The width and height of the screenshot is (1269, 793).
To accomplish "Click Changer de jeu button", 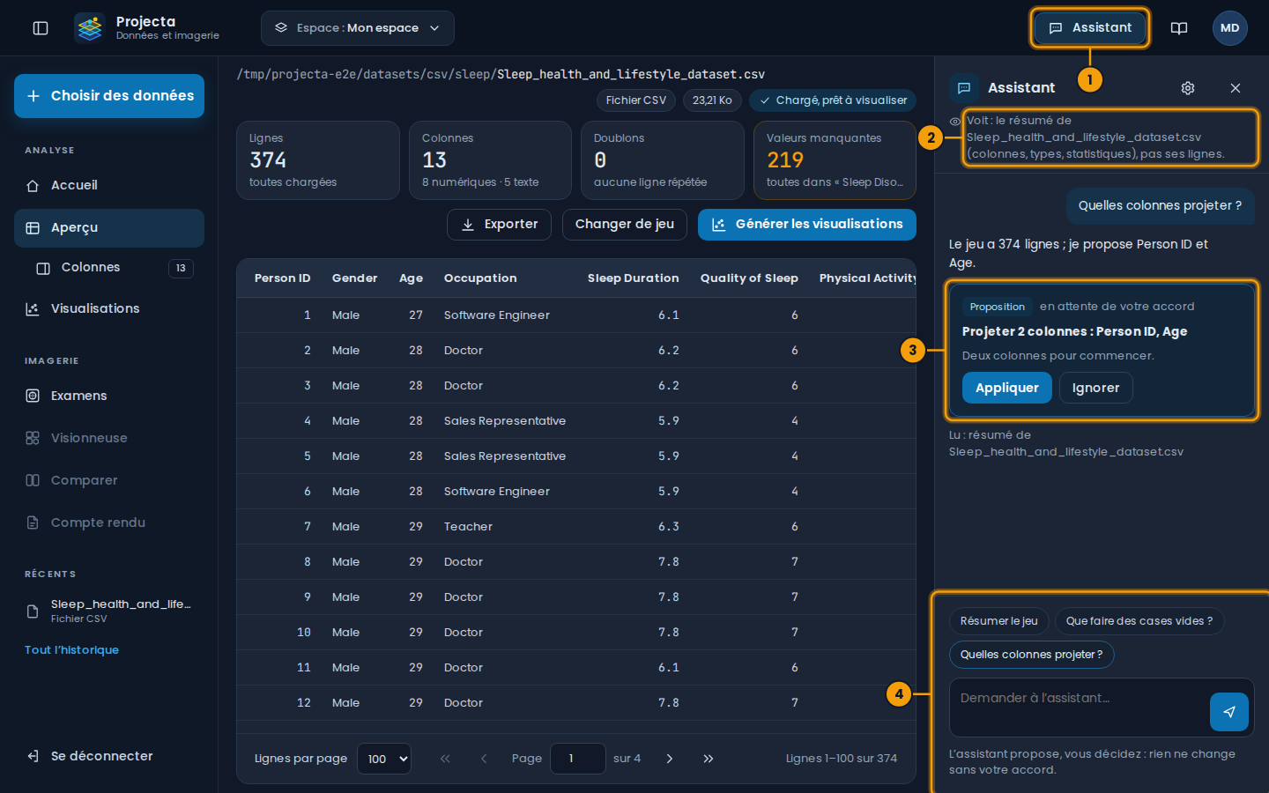I will (625, 225).
